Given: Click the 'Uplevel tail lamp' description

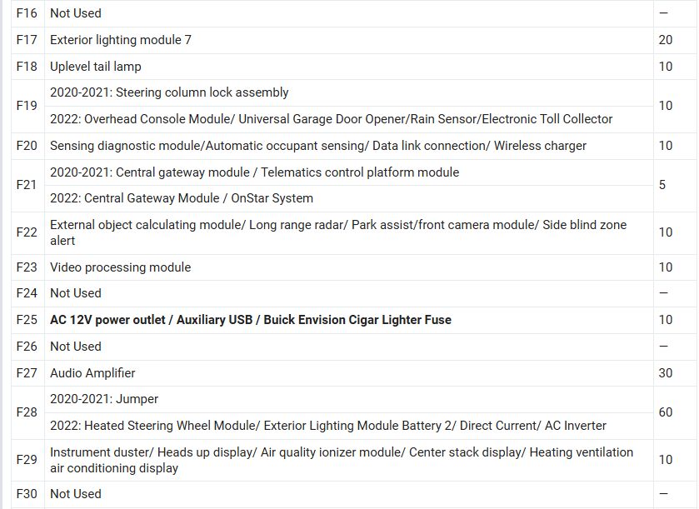Looking at the screenshot, I should 96,67.
